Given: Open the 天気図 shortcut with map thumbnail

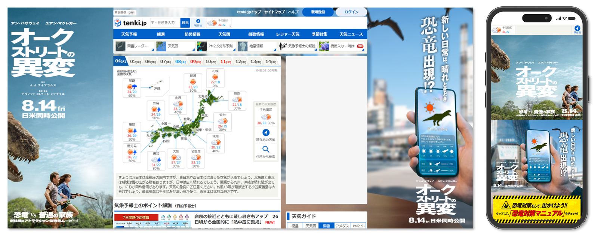Looking at the screenshot, I should (175, 46).
